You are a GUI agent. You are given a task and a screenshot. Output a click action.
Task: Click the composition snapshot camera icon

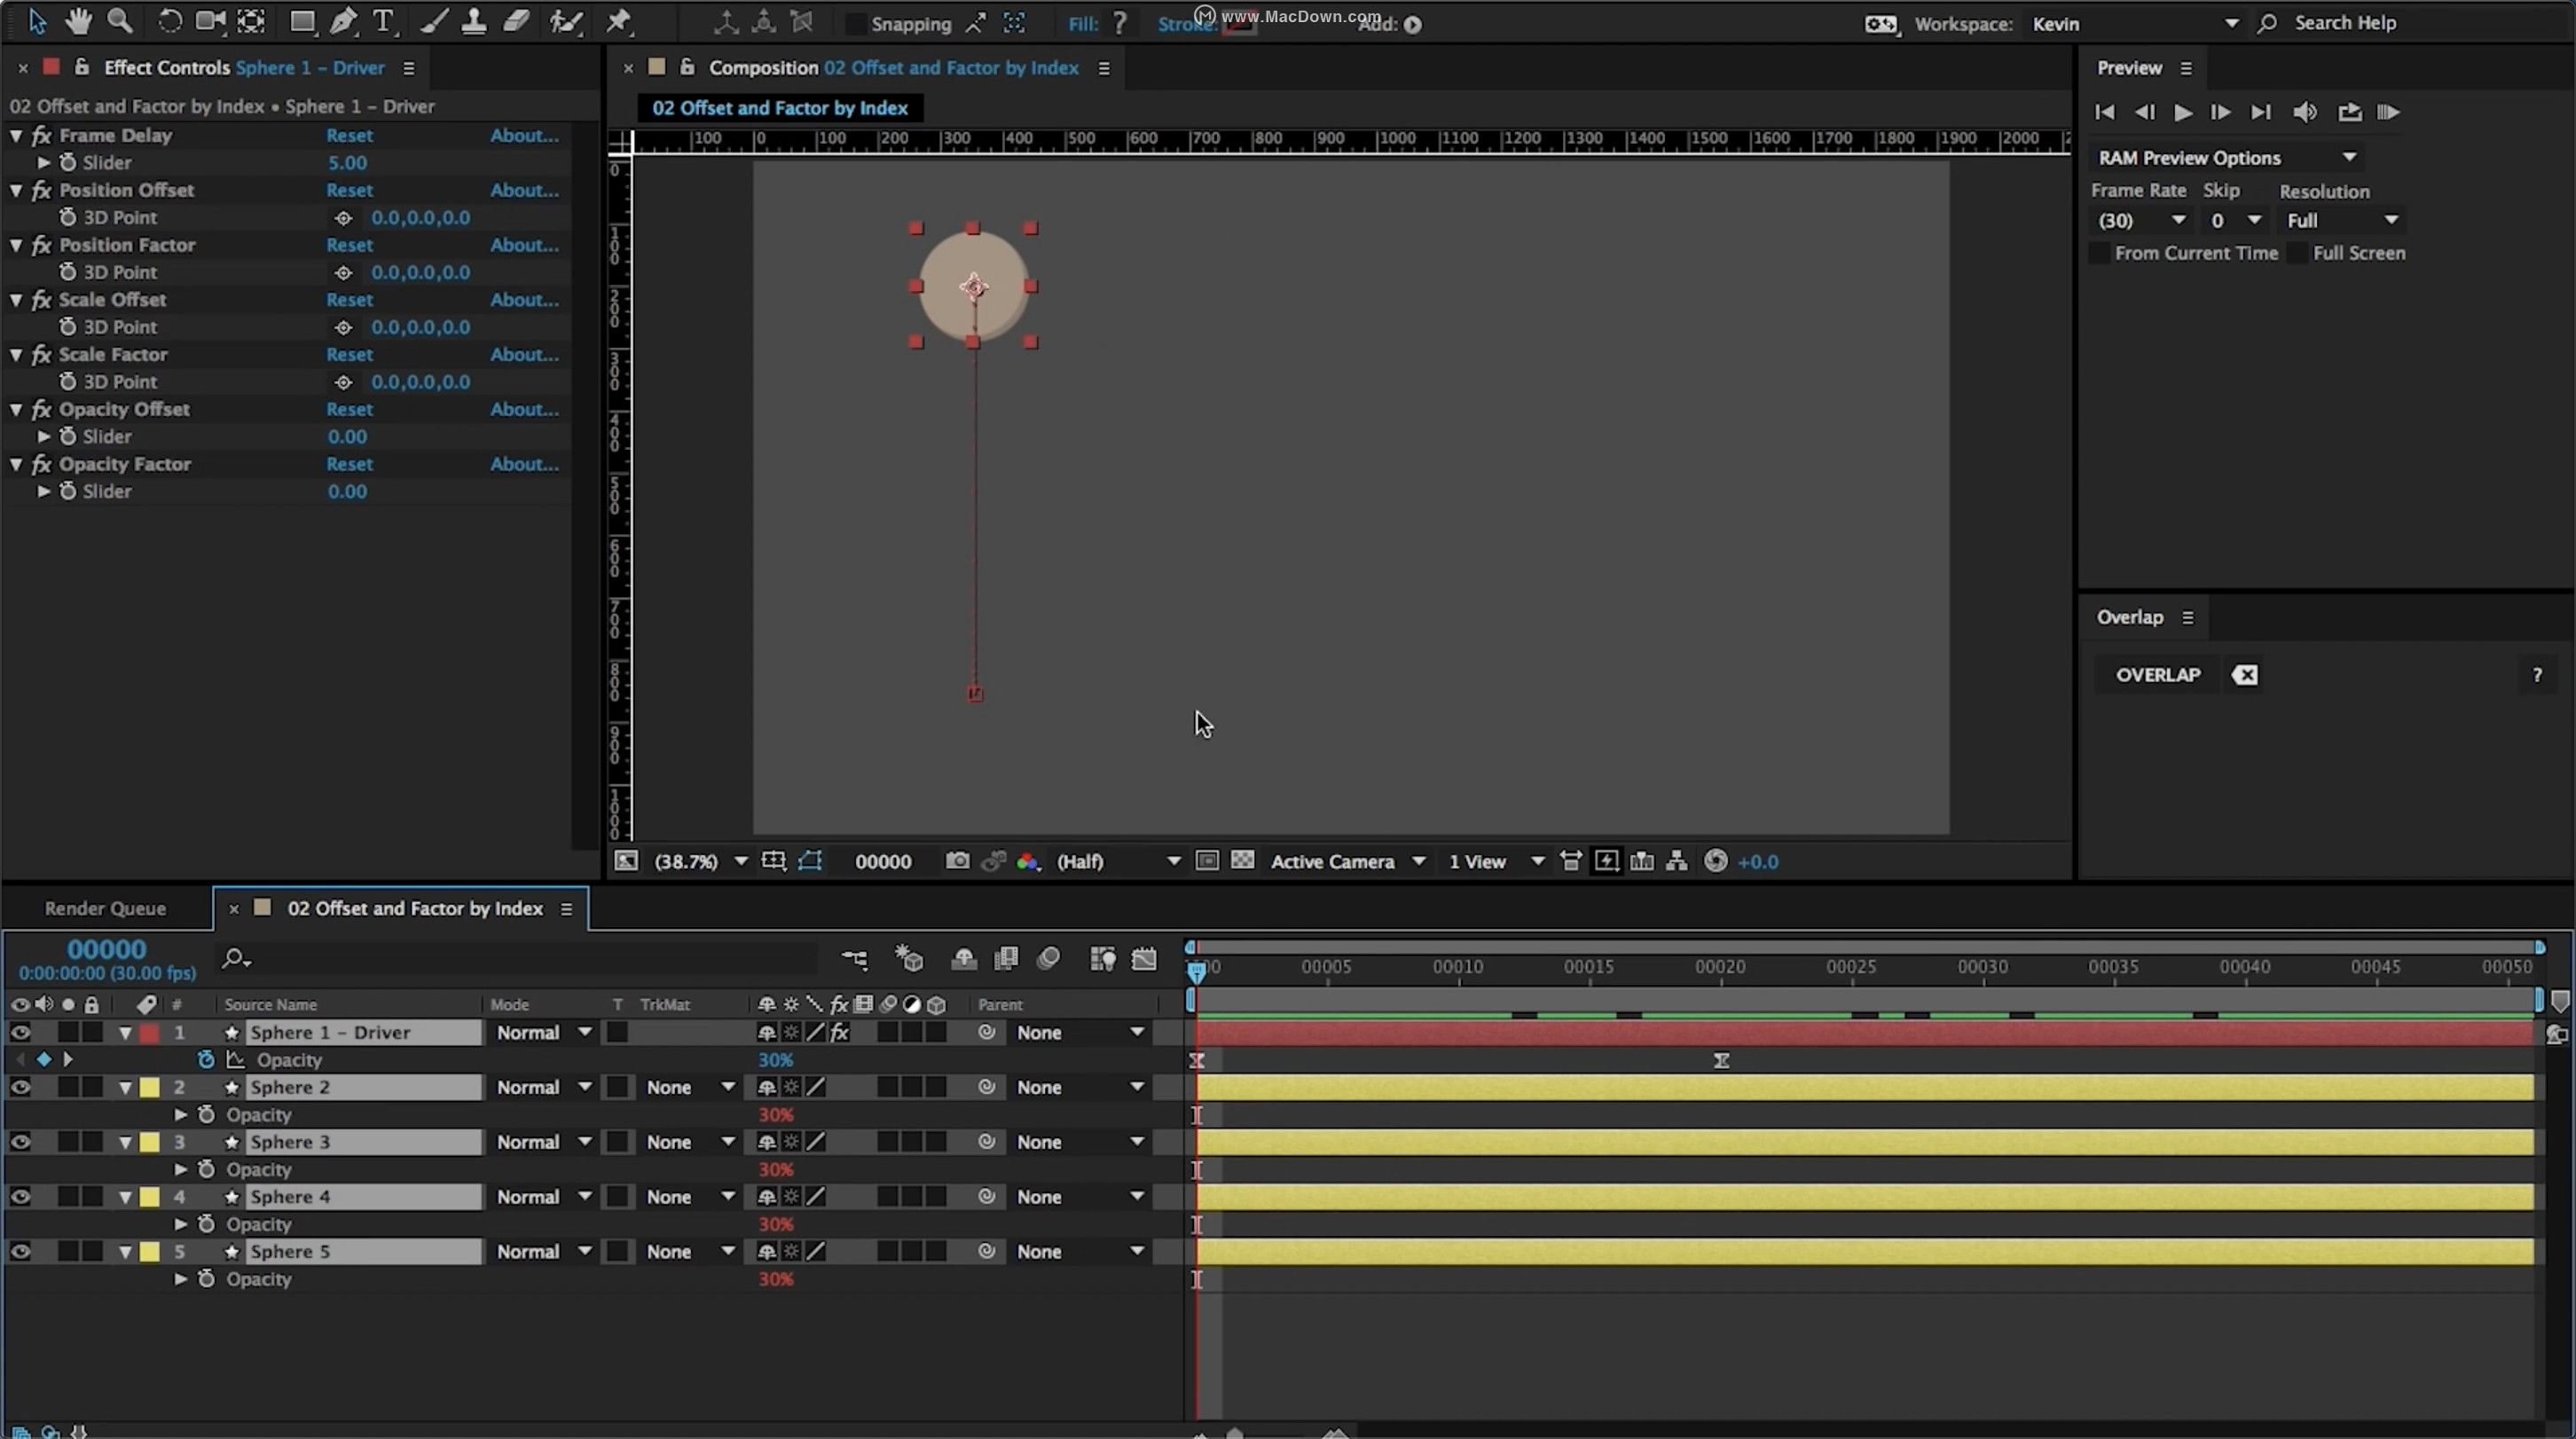pyautogui.click(x=957, y=861)
